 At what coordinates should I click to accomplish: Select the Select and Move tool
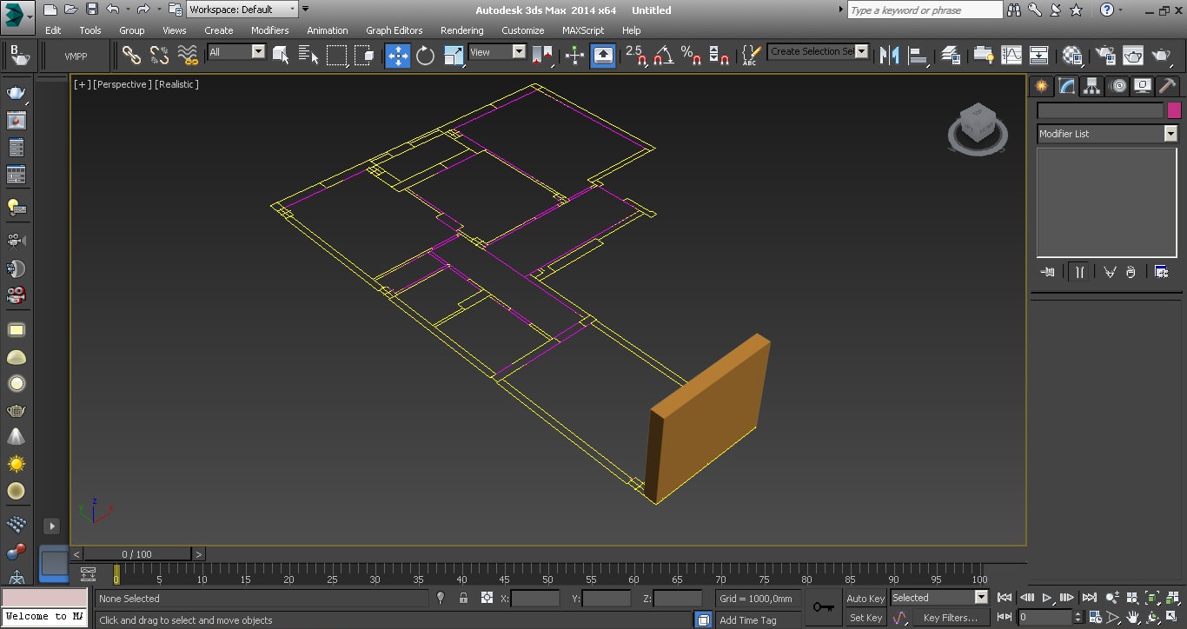pos(398,56)
